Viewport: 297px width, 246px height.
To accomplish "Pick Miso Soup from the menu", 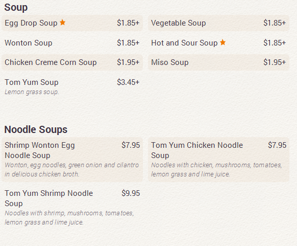I will coord(218,62).
